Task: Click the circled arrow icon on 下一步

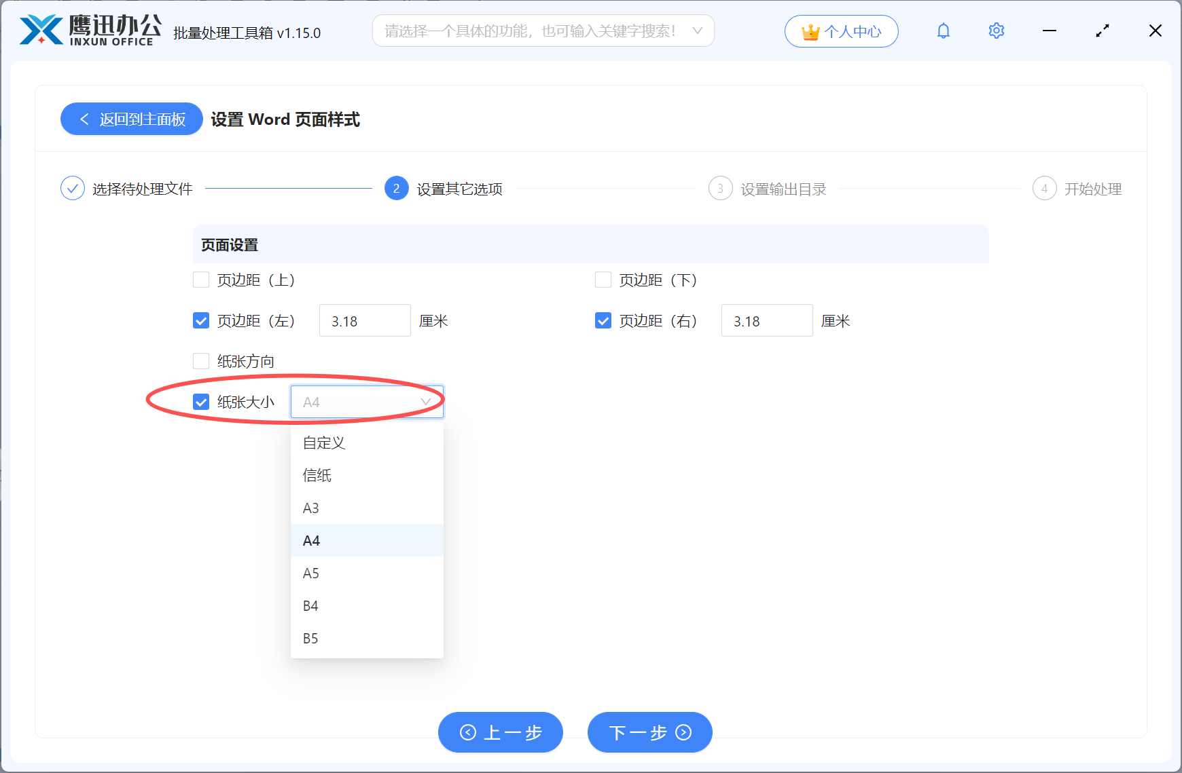Action: coord(683,732)
